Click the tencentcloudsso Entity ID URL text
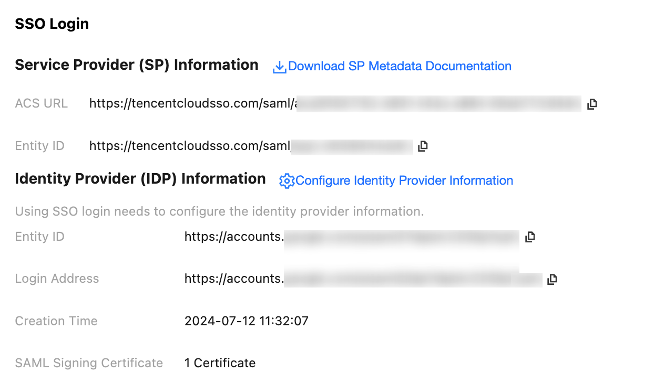 pos(190,146)
